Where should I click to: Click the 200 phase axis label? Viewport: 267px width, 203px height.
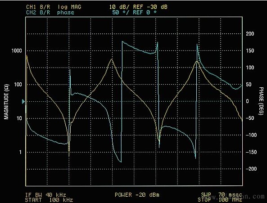tap(250, 34)
